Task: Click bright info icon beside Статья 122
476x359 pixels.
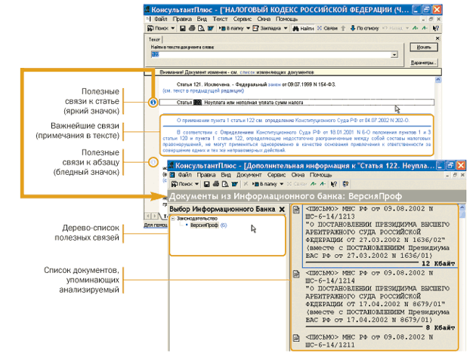Action: (153, 102)
